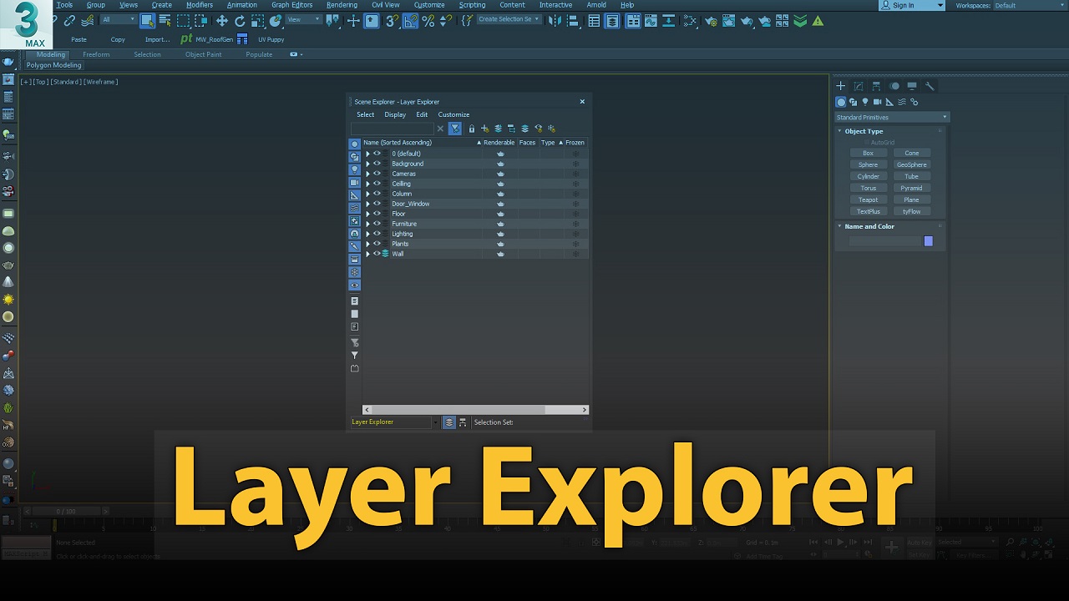The image size is (1069, 601).
Task: Open the Utilities wrench tab
Action: [x=930, y=86]
